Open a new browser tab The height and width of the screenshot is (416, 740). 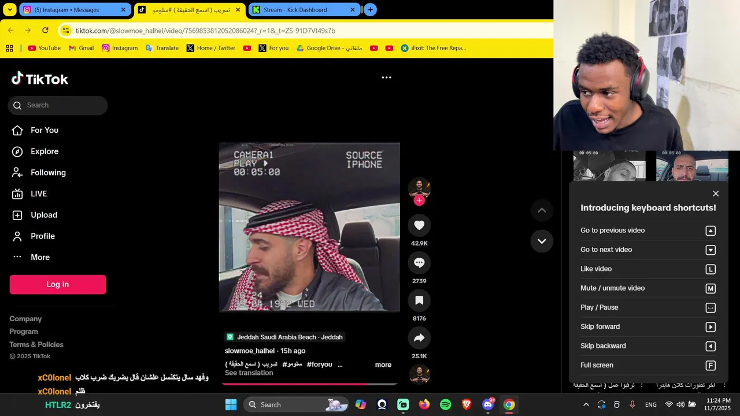point(370,10)
